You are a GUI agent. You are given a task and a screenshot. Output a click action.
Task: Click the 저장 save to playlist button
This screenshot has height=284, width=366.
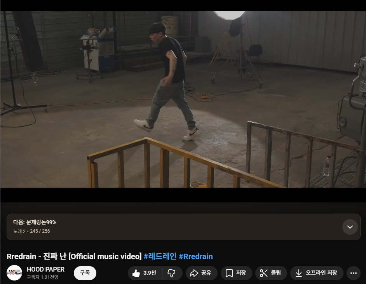click(x=236, y=273)
